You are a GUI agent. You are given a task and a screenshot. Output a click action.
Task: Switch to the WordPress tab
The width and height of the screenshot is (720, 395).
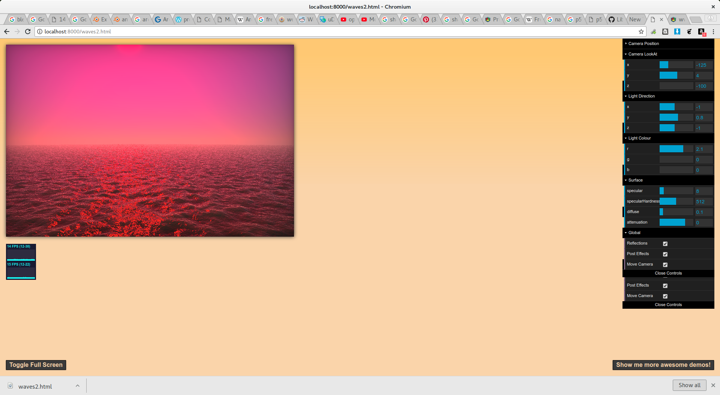(x=182, y=20)
